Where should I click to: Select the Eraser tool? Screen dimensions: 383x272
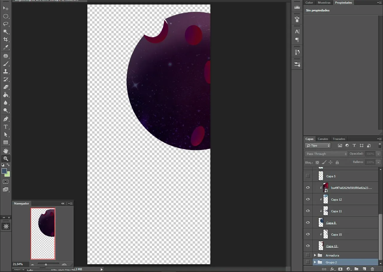6,87
